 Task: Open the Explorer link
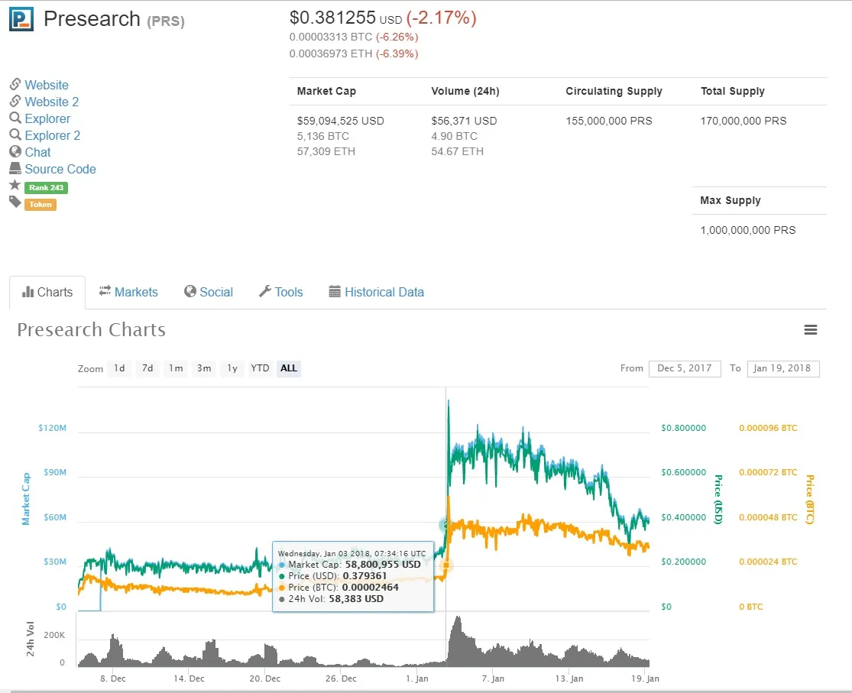click(48, 119)
